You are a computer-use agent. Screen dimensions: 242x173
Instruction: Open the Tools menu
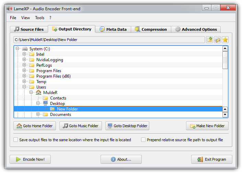coord(40,18)
